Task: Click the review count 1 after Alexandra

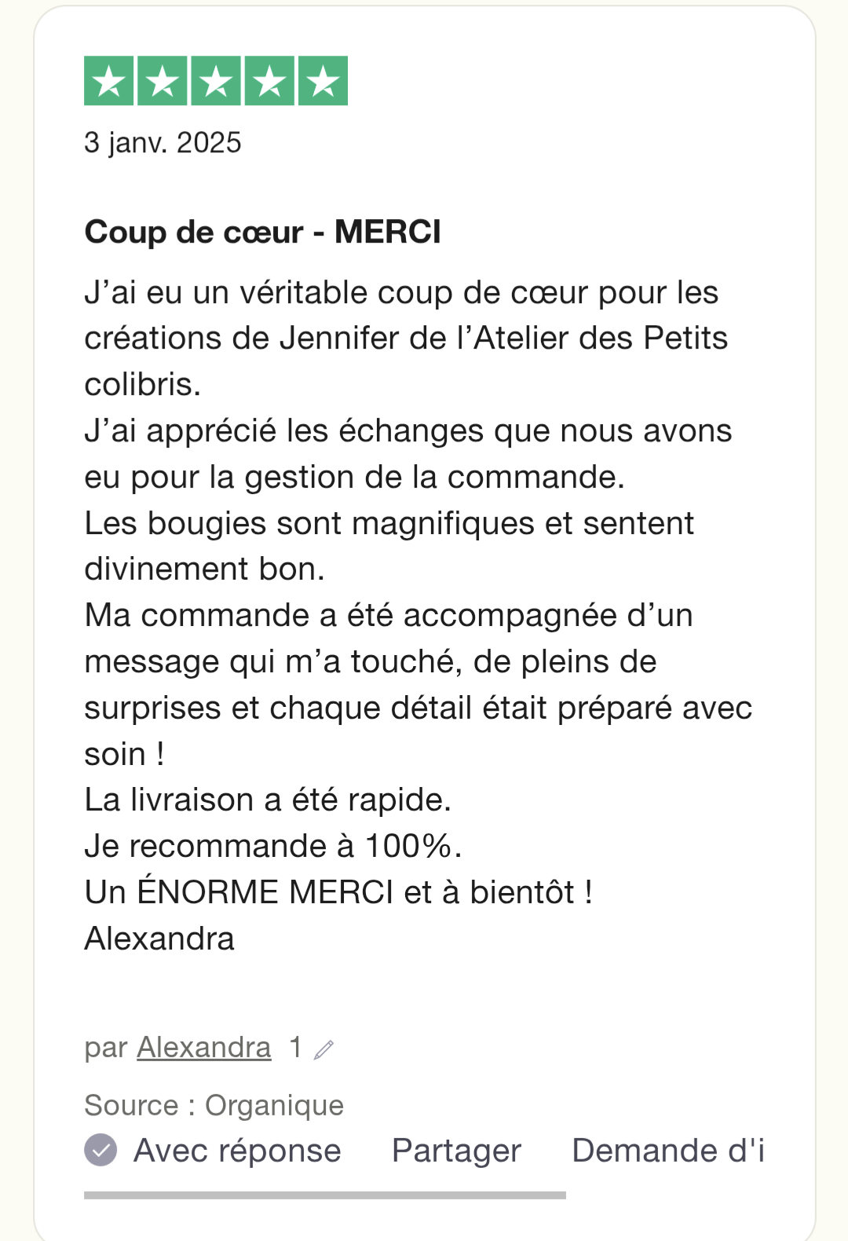Action: (x=295, y=1047)
